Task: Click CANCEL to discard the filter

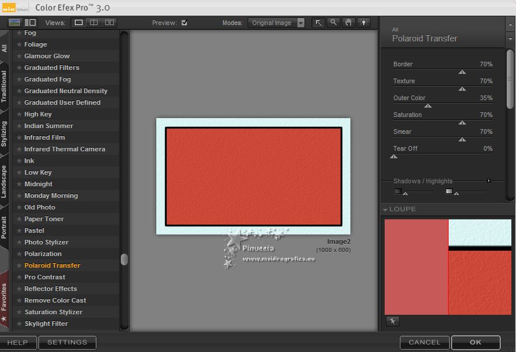Action: pos(425,343)
